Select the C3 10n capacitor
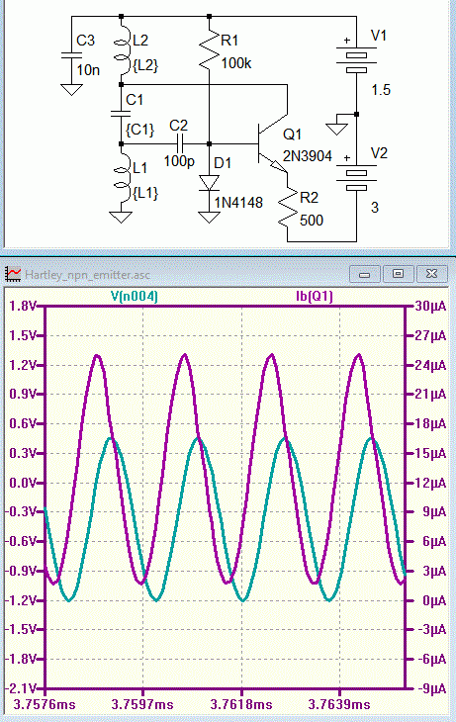Image resolution: width=456 pixels, height=722 pixels. (71, 55)
